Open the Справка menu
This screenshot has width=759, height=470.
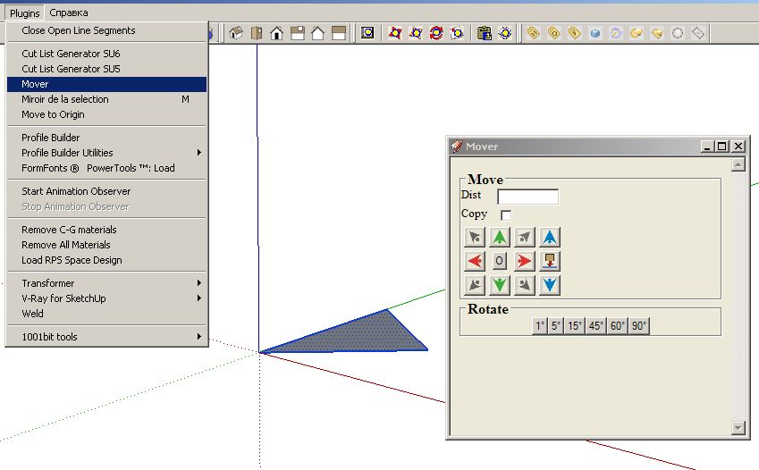tap(69, 13)
